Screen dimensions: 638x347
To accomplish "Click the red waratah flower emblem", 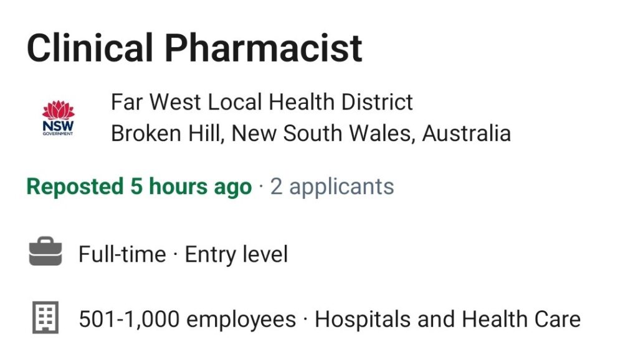I will coord(58,109).
